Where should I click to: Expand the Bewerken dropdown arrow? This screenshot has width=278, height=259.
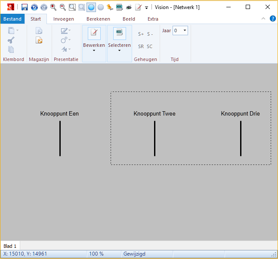[94, 51]
